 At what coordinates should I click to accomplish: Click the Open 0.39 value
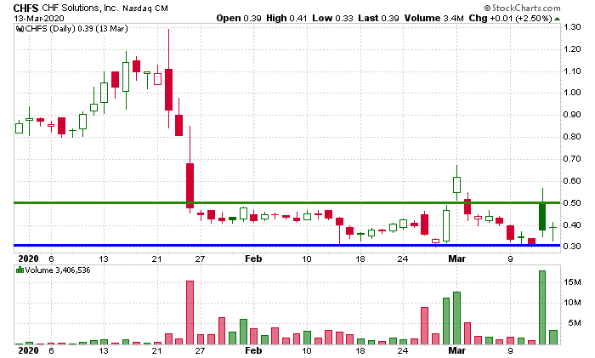tap(239, 18)
